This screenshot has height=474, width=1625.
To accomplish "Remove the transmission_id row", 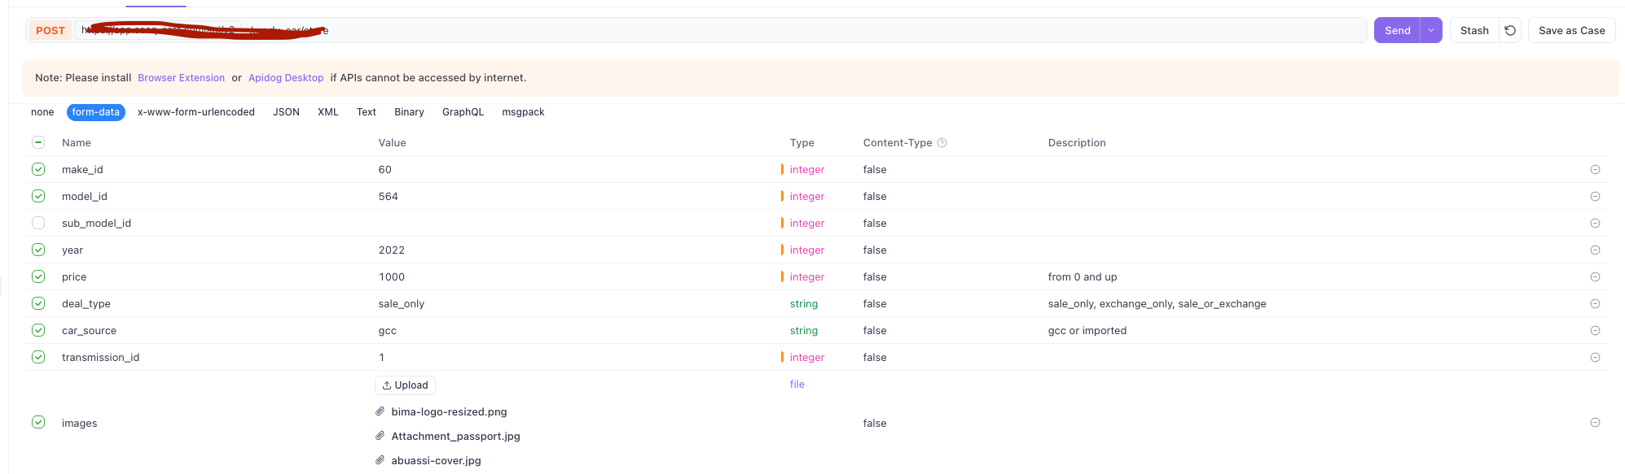I will (x=1595, y=358).
